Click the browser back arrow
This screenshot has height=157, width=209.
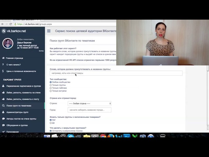[2, 24]
